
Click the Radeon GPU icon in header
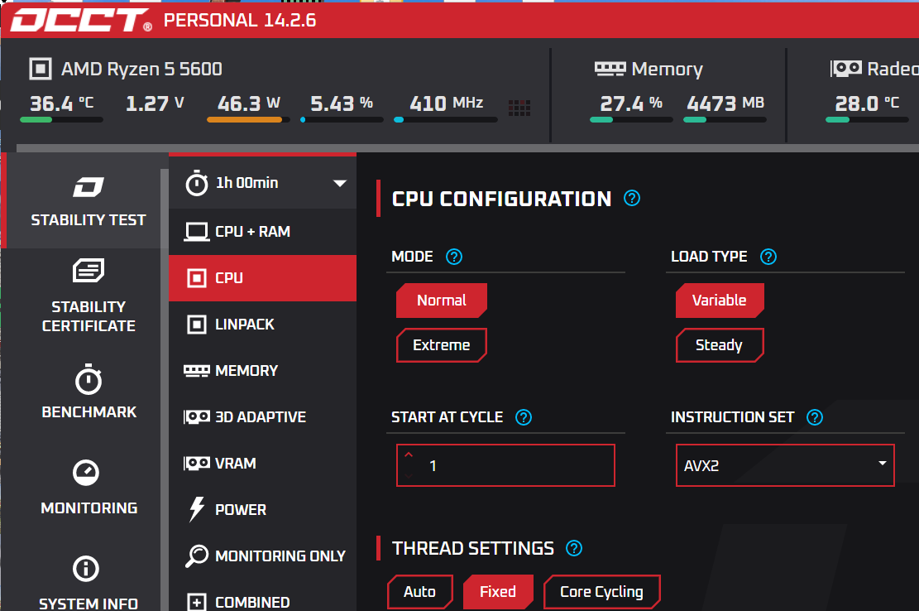(x=845, y=69)
